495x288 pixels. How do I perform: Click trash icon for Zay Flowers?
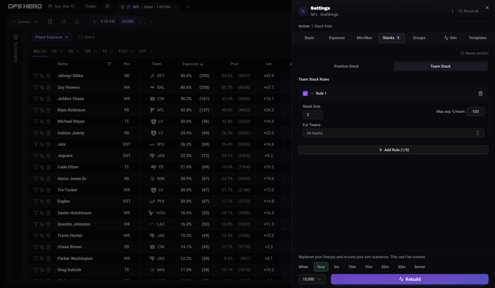coord(48,87)
